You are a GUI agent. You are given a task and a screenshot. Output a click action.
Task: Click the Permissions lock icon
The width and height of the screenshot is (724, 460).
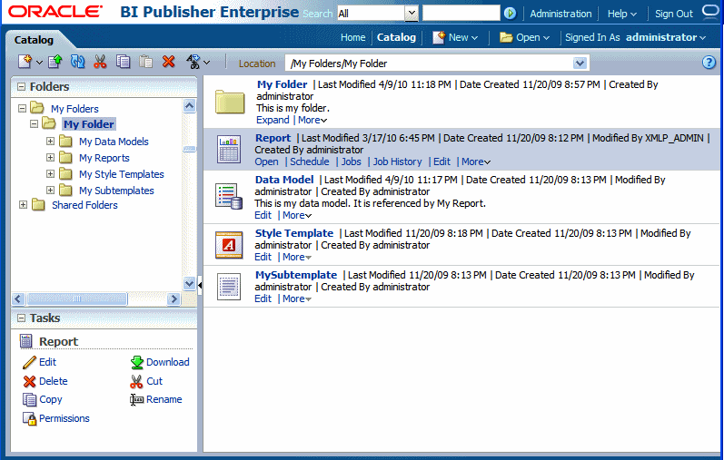tap(29, 418)
